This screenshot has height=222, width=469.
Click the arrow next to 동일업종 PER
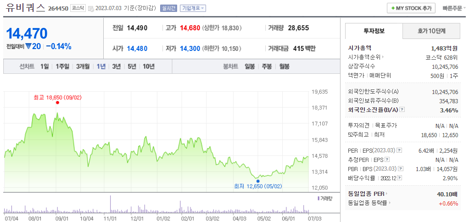[386, 194]
